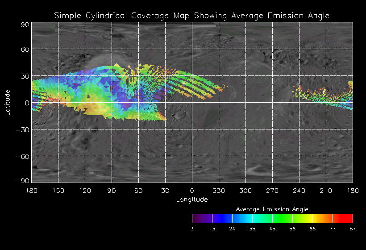Click longitude tick label 300
Screen dimensions: 366x250
pyautogui.click(x=245, y=191)
